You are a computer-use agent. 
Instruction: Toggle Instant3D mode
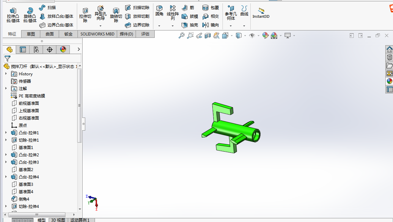click(x=261, y=13)
